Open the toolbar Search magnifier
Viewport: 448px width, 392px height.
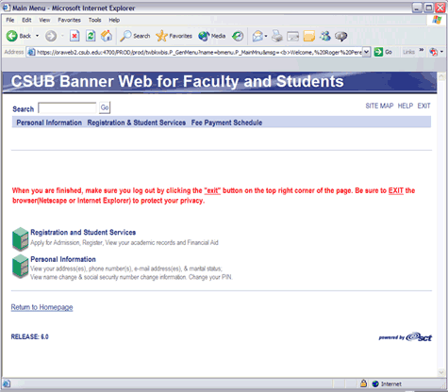135,36
